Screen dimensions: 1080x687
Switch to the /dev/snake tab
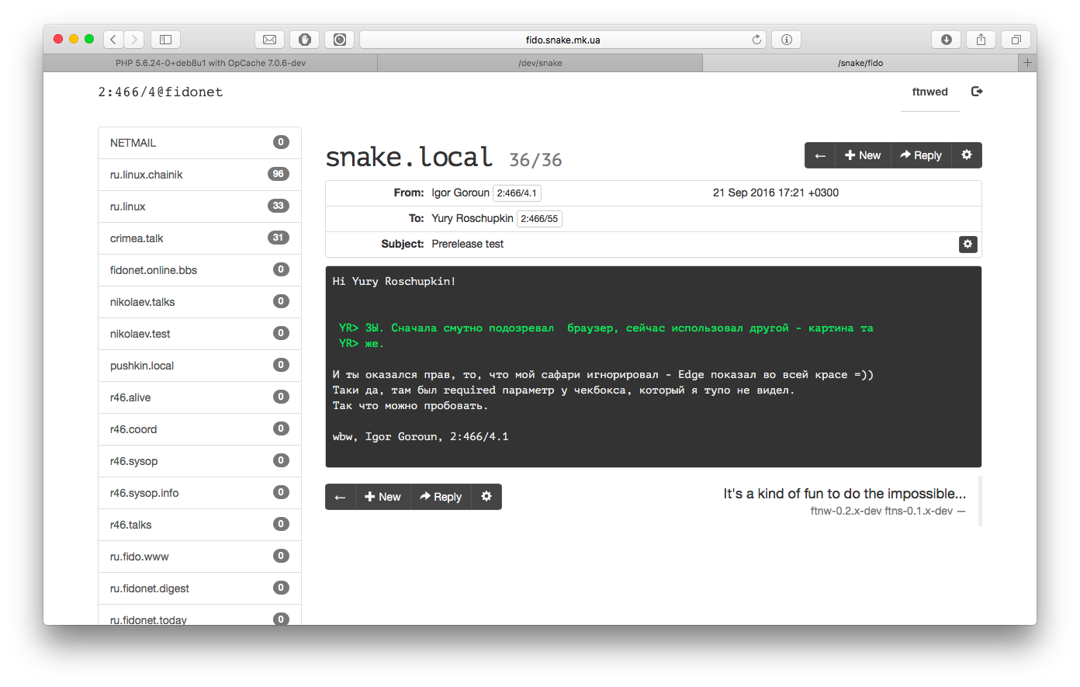click(x=540, y=63)
